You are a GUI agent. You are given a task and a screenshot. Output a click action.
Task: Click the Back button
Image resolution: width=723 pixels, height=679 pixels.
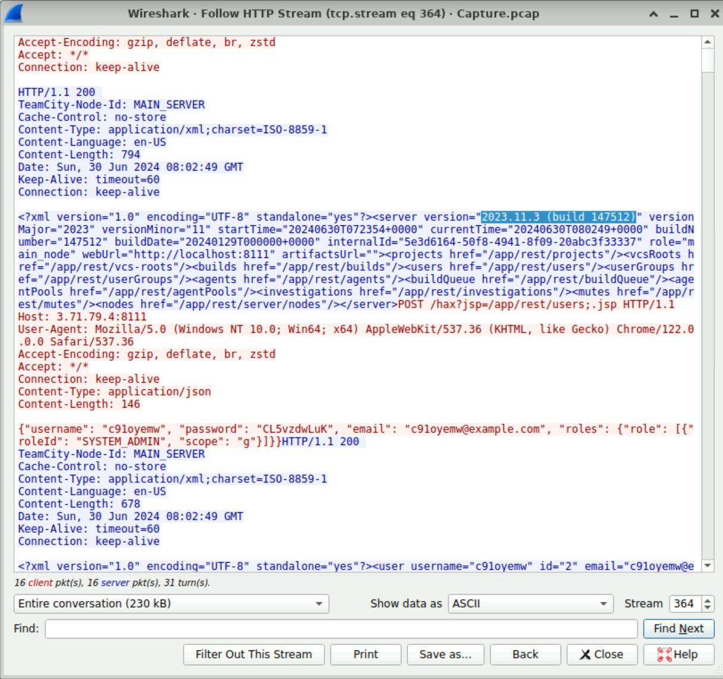tap(525, 654)
